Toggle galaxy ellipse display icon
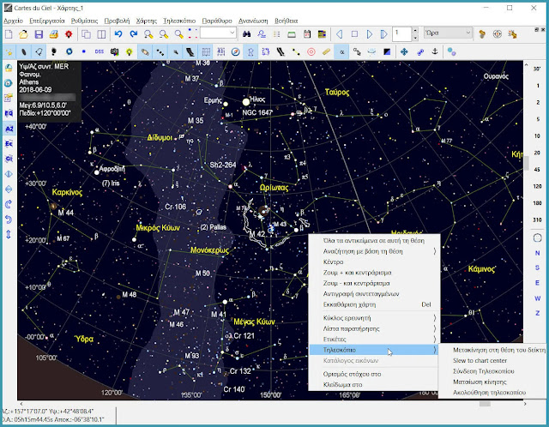Image resolution: width=549 pixels, height=427 pixels. click(23, 51)
